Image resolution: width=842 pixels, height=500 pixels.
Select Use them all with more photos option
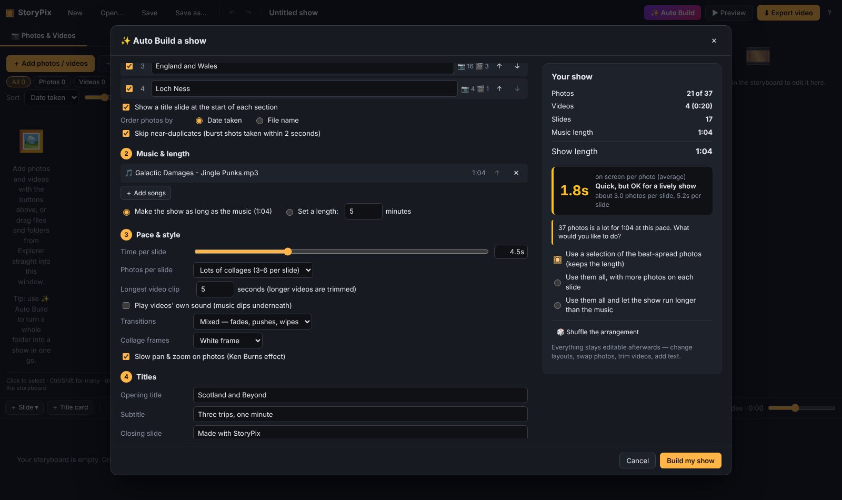557,283
